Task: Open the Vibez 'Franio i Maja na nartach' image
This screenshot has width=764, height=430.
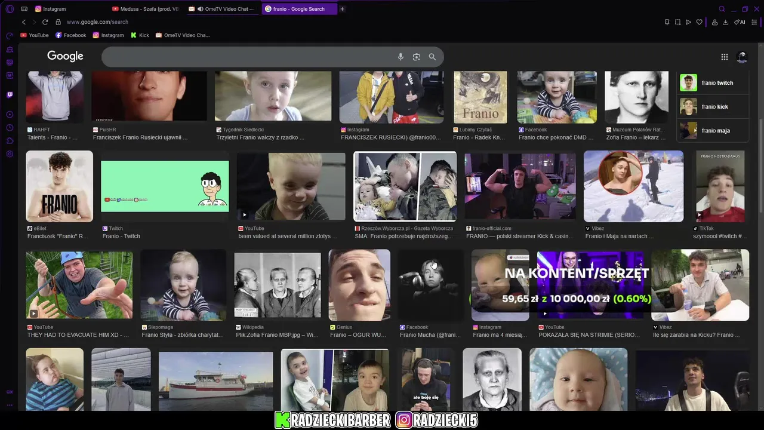Action: click(633, 186)
